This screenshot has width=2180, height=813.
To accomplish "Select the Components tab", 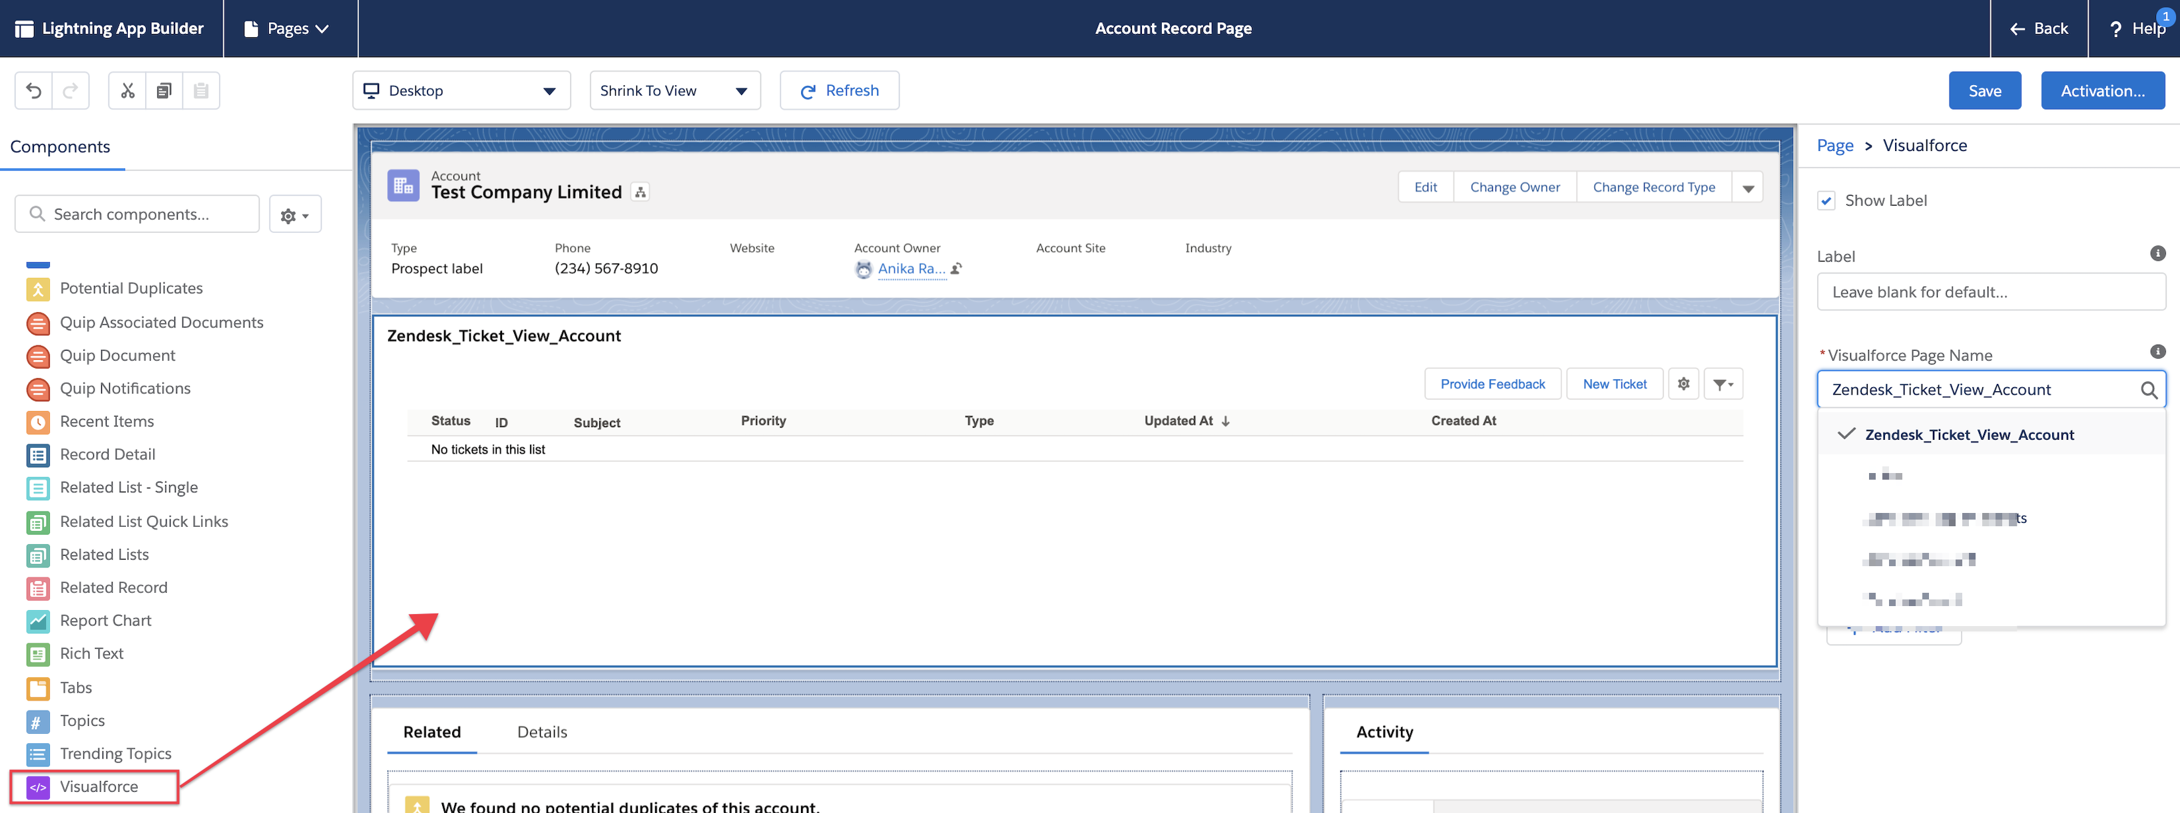I will click(x=60, y=147).
